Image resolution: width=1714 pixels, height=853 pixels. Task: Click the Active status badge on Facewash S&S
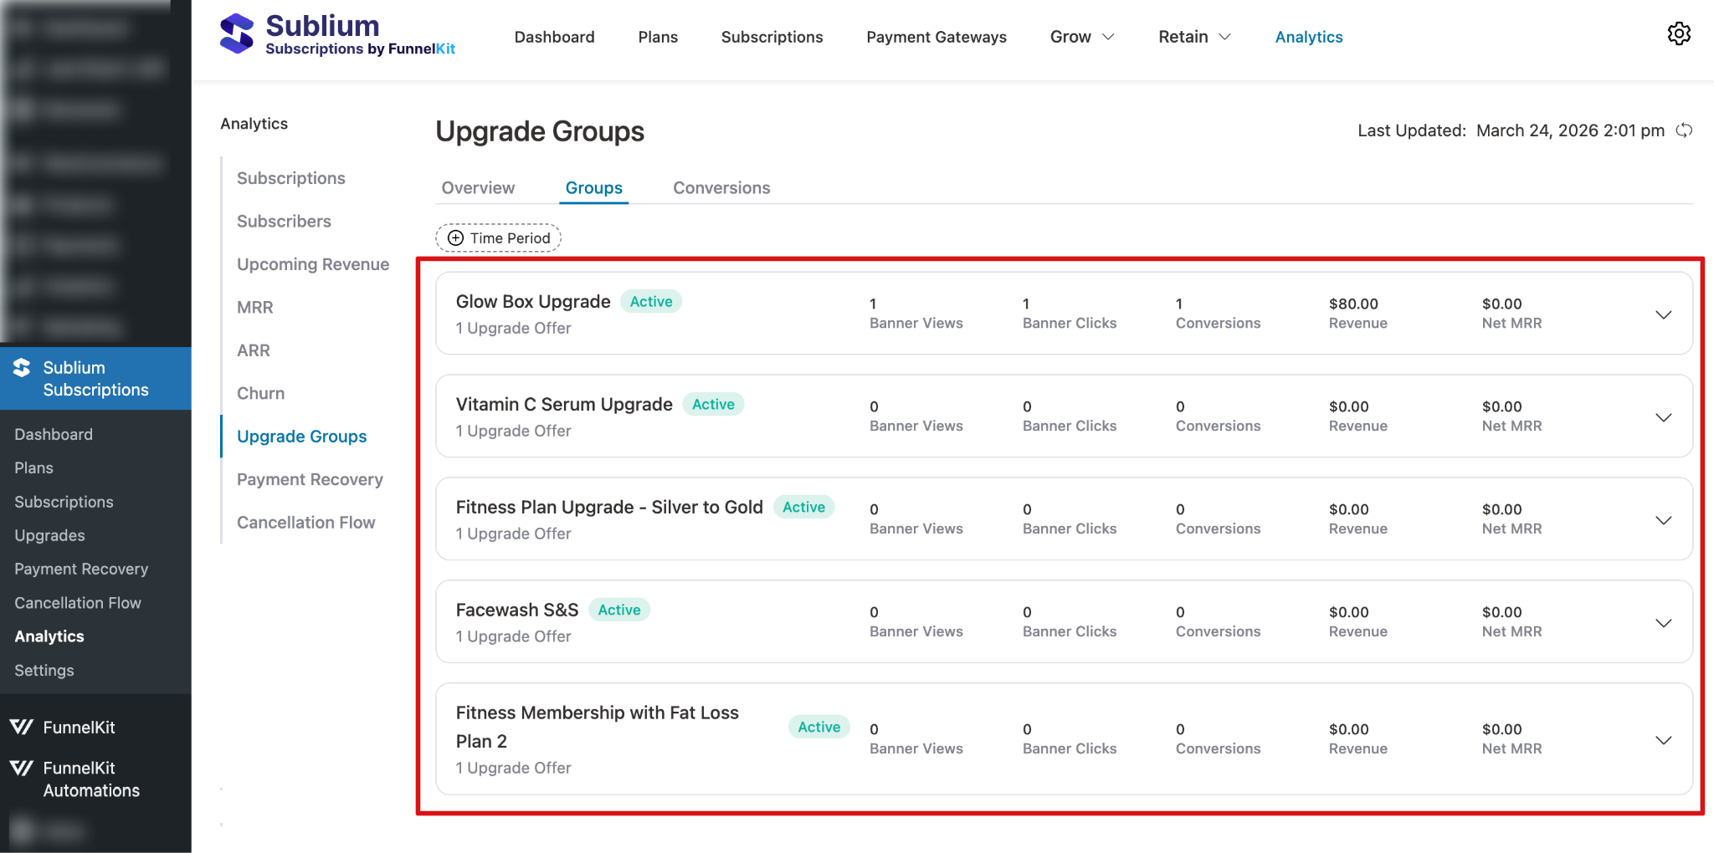pyautogui.click(x=618, y=610)
